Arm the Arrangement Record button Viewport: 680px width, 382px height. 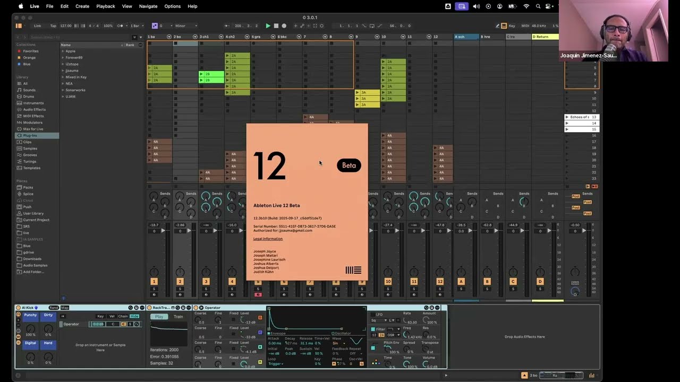(x=284, y=25)
